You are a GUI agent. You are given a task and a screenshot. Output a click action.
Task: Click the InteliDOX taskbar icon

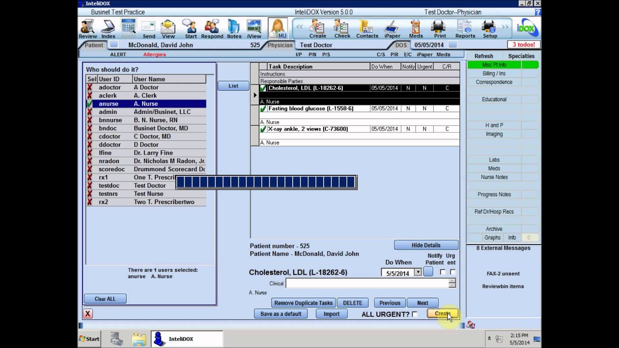point(187,339)
